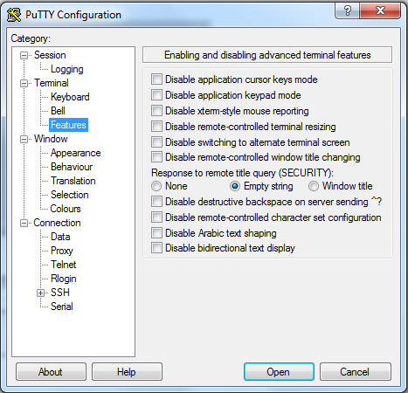Click the question mark help button
The width and height of the screenshot is (408, 393).
point(347,11)
